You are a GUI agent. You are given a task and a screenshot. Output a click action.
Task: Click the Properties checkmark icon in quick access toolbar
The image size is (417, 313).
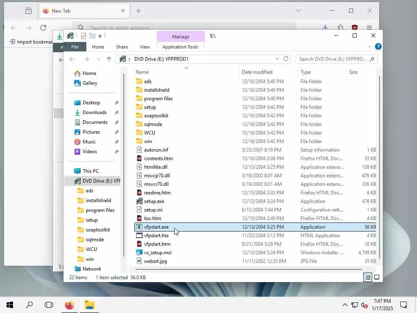[83, 36]
